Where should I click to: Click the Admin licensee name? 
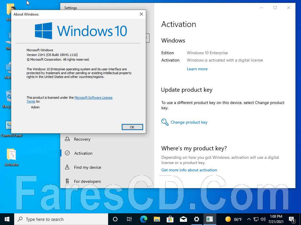pos(35,107)
